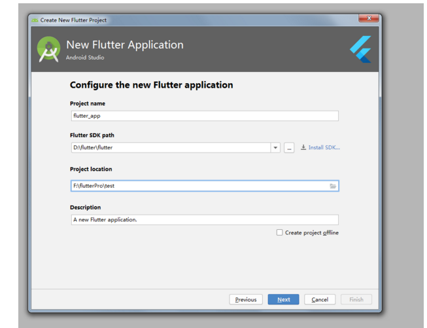Expand the Flutter SDK path dropdown

point(275,148)
